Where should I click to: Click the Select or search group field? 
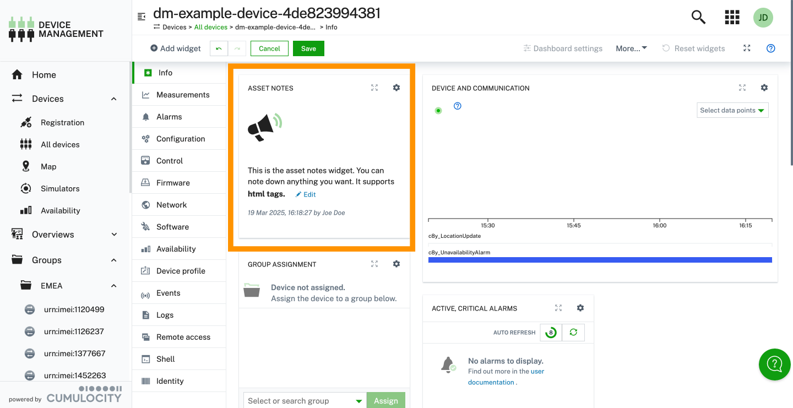tap(298, 401)
